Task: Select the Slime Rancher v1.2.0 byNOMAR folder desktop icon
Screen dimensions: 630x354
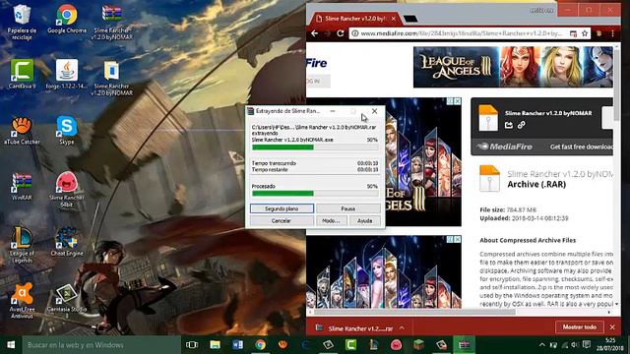Action: point(111,79)
